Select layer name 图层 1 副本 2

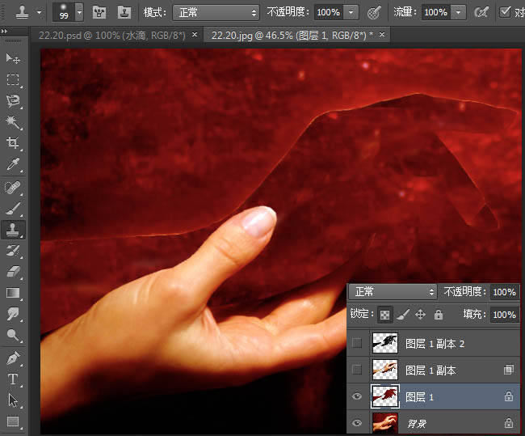(435, 344)
